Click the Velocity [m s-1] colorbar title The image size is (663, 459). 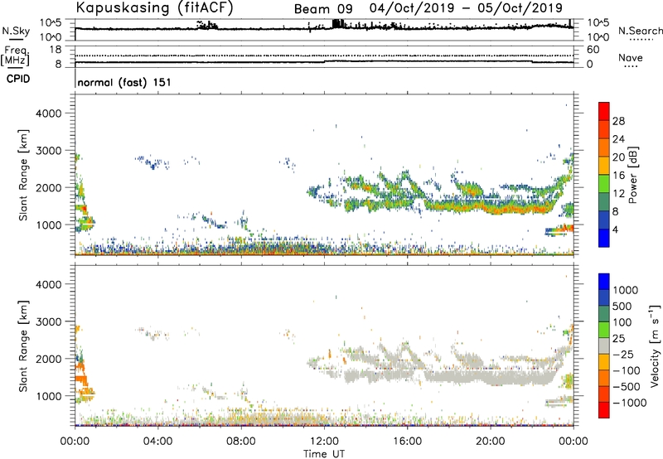coord(655,345)
